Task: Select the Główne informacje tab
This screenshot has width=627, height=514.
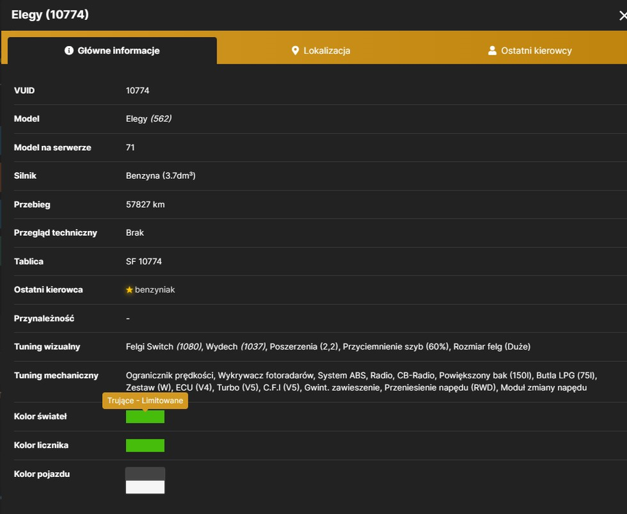Action: (112, 51)
